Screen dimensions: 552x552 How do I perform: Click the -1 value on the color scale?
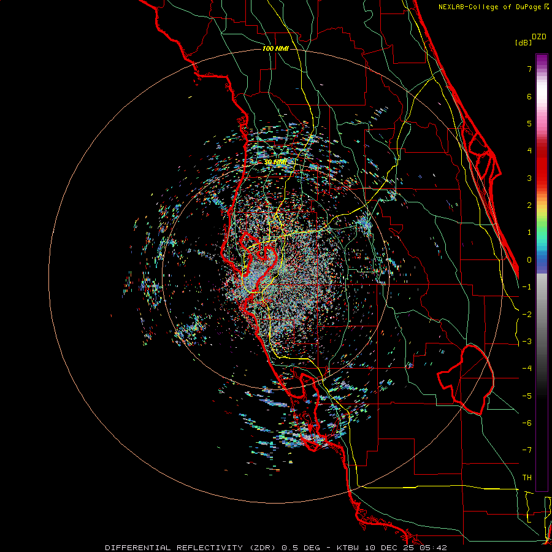click(x=527, y=287)
